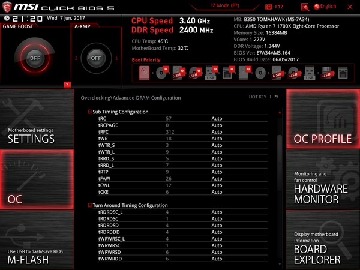Open the HARDWARE MONITOR tile
The image size is (360, 270).
[x=323, y=179]
